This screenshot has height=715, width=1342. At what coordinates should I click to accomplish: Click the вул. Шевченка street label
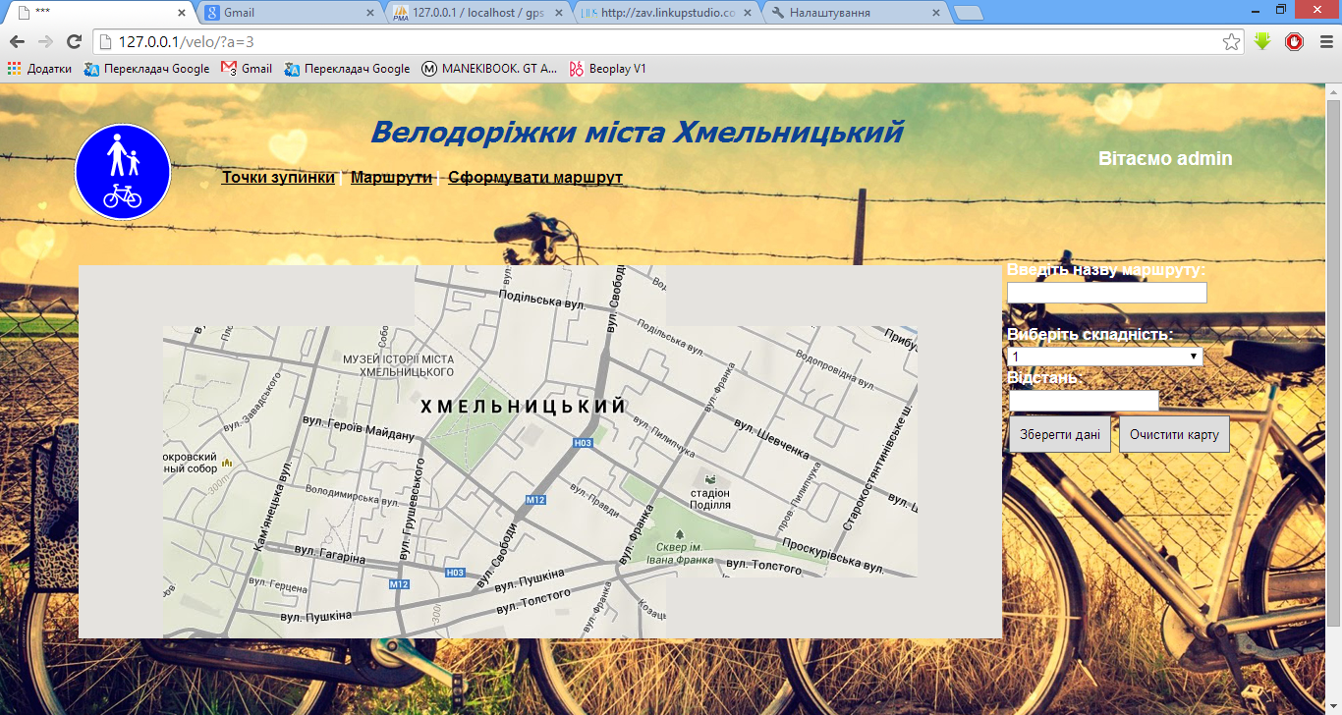[773, 437]
